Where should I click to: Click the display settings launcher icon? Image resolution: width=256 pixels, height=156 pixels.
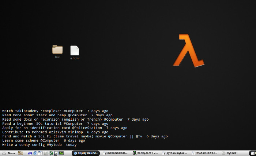[56, 153]
